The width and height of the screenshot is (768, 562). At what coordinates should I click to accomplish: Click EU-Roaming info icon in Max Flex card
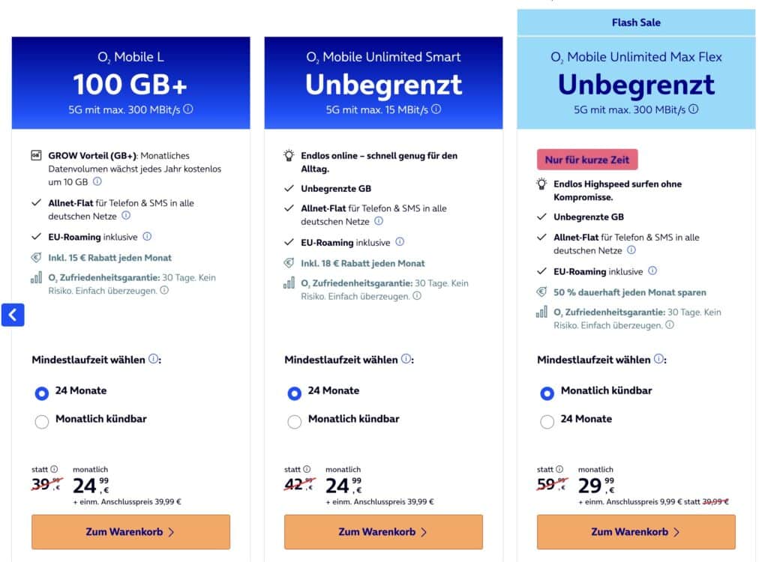652,271
